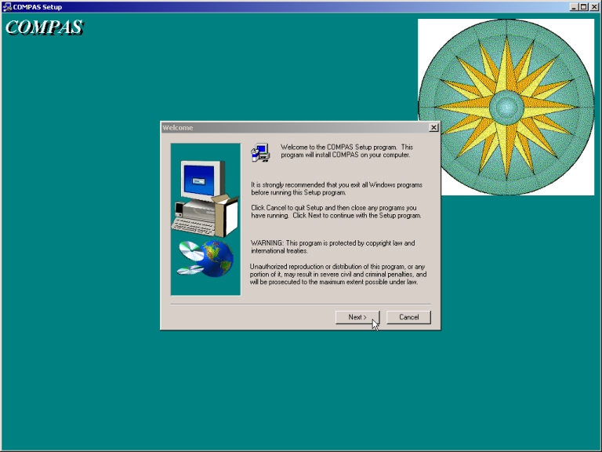Click the compass rose image
This screenshot has height=452, width=602.
506,108
